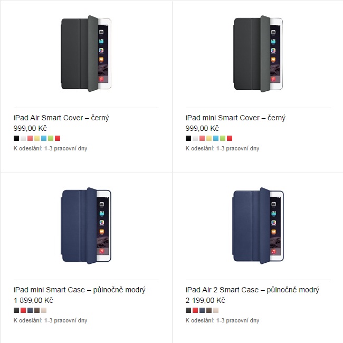Click the black iPad Air Smart Cover image
The height and width of the screenshot is (343, 343).
pyautogui.click(x=86, y=53)
